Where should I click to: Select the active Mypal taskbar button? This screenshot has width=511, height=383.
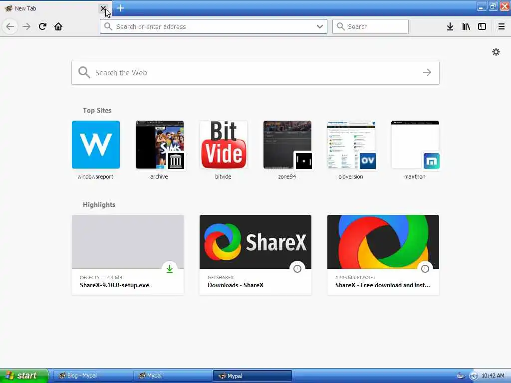(252, 376)
